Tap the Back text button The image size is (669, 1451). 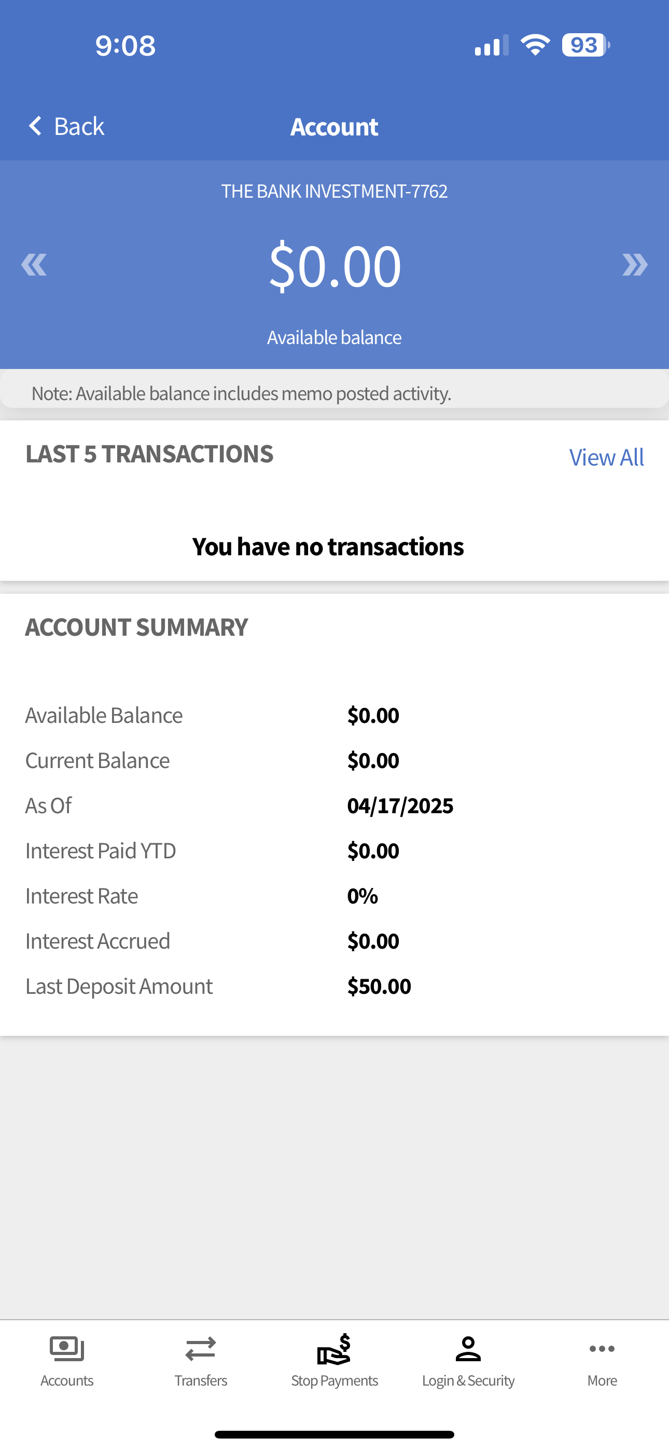coord(79,126)
